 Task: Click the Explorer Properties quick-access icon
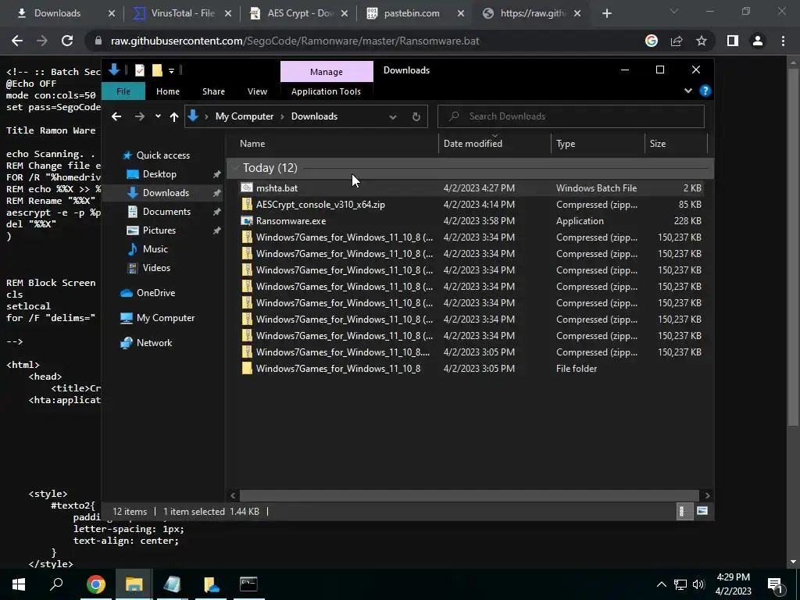tap(139, 70)
